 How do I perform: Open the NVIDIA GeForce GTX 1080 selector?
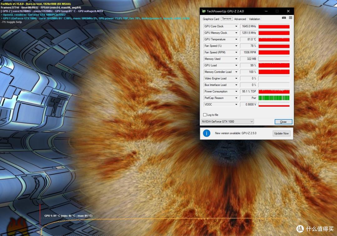[x=227, y=122]
